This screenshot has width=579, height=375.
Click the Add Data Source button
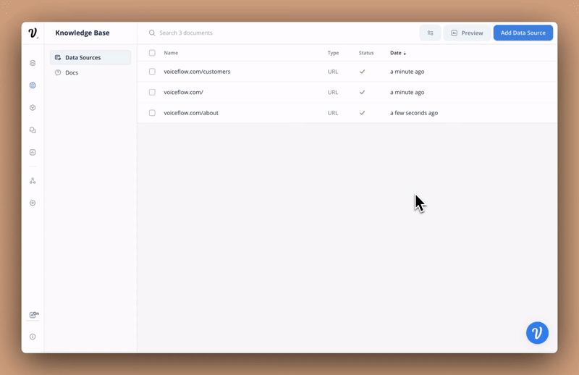pos(523,33)
